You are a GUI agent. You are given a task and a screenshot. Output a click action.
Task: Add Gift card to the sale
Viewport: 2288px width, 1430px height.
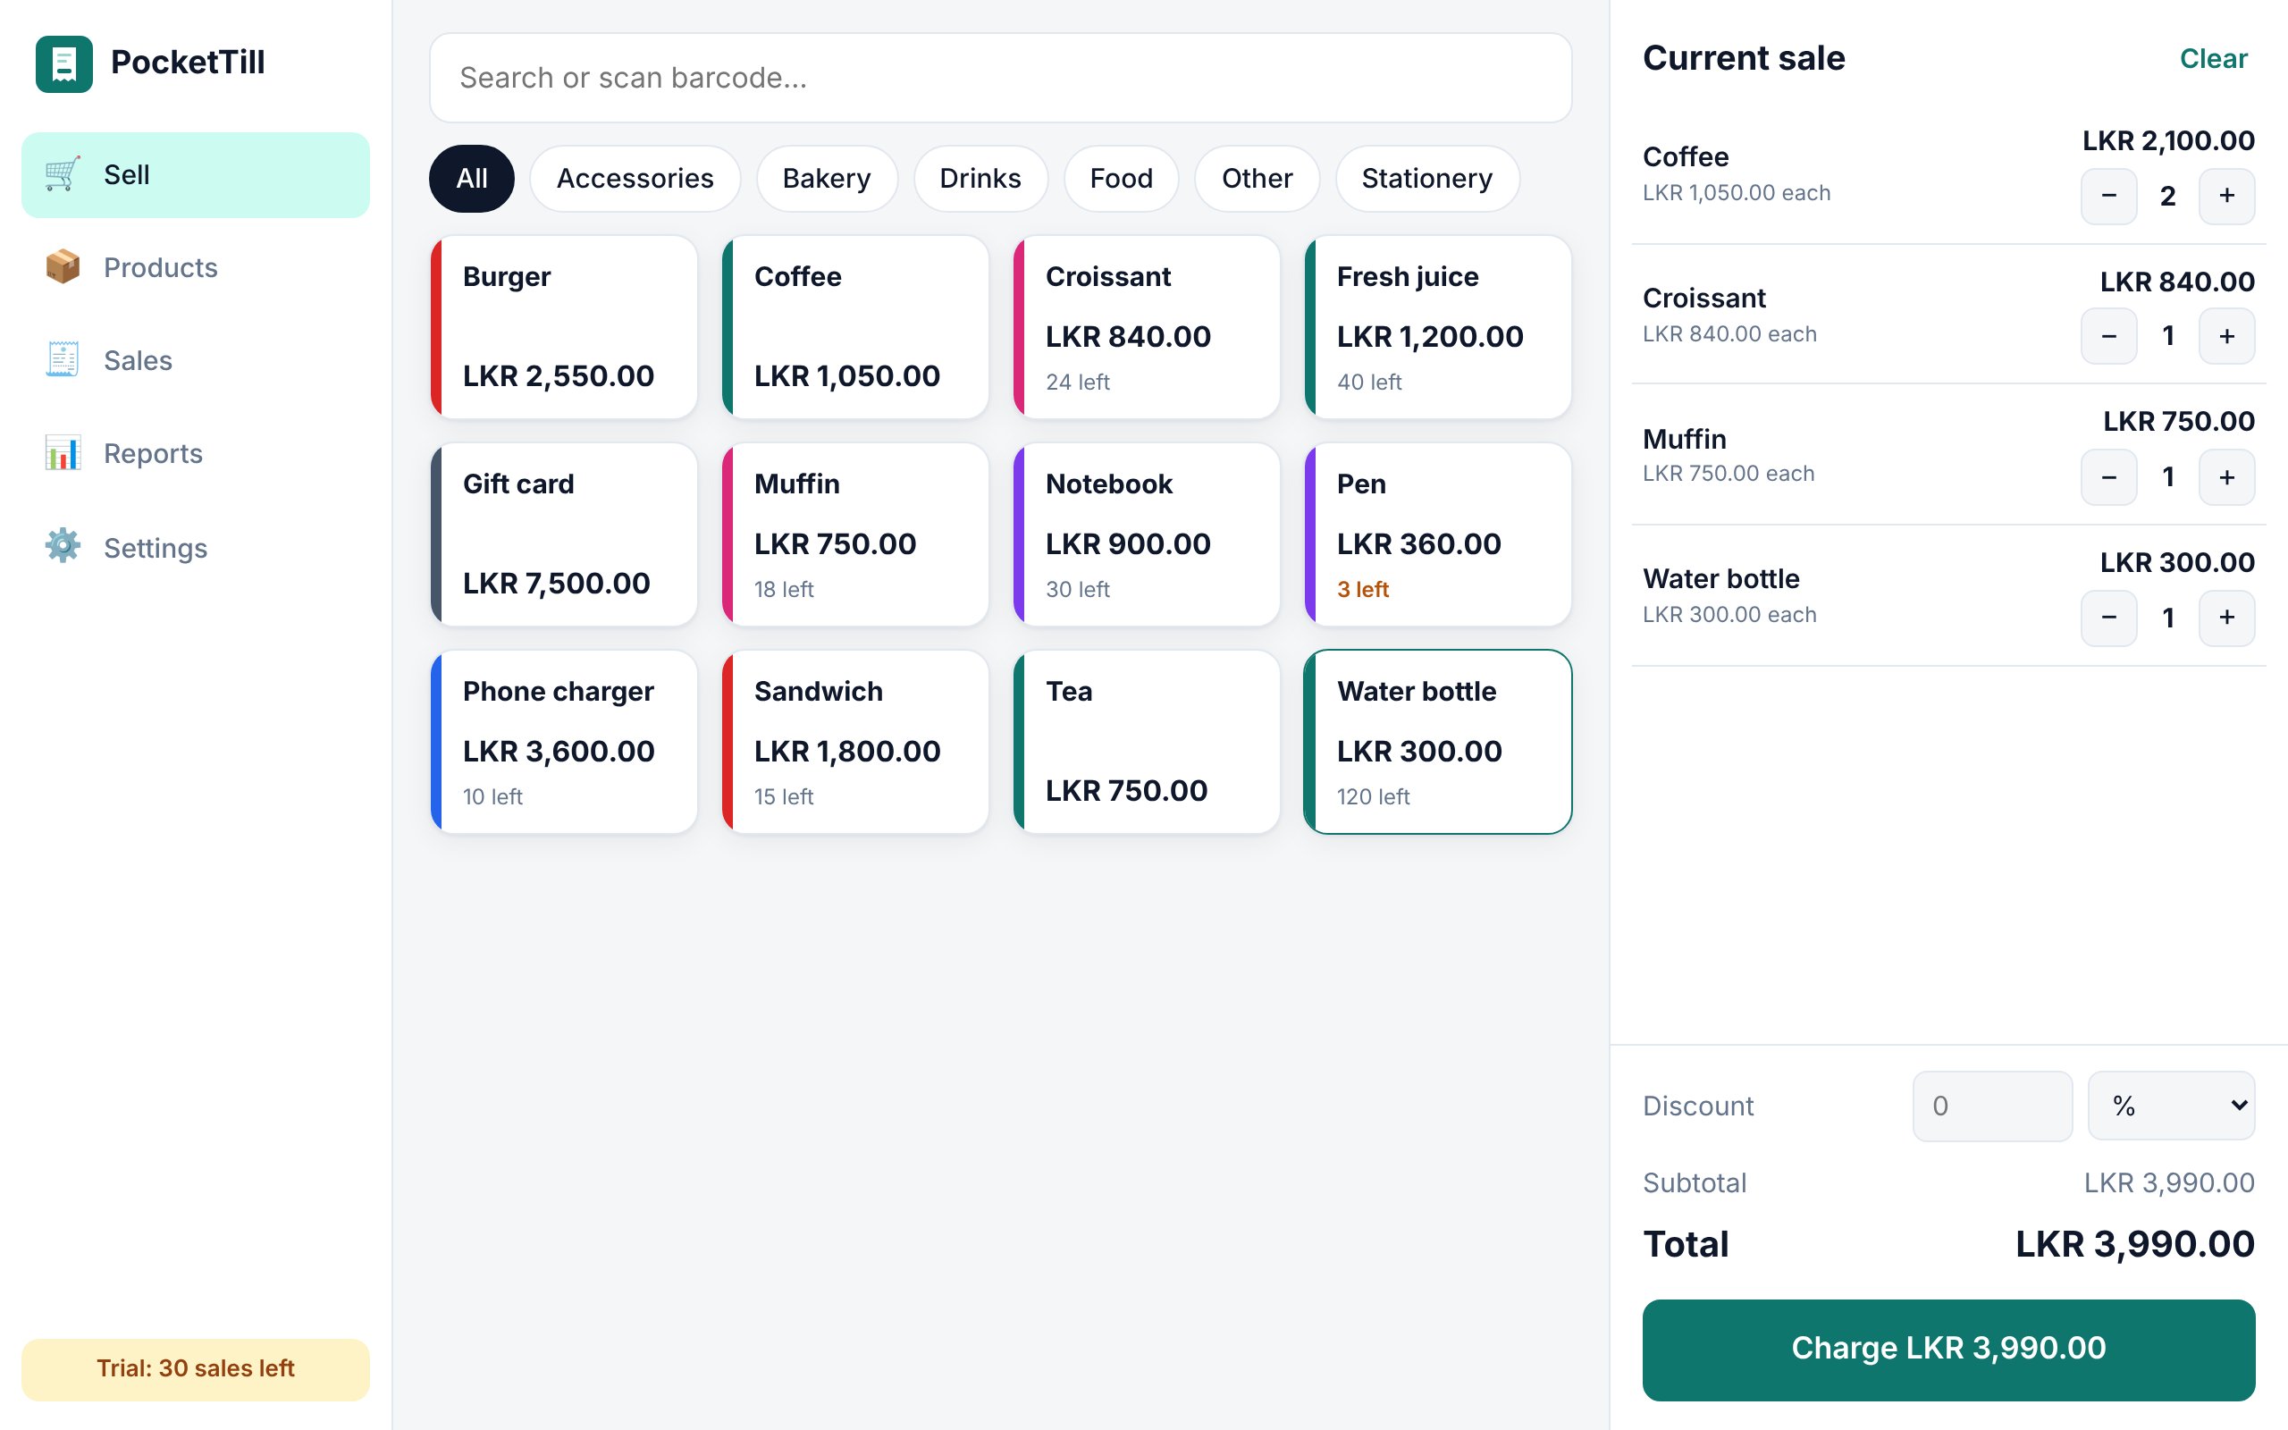[x=563, y=534]
